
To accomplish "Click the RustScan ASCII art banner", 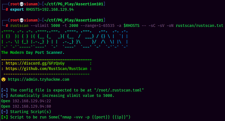I will point(64,39).
